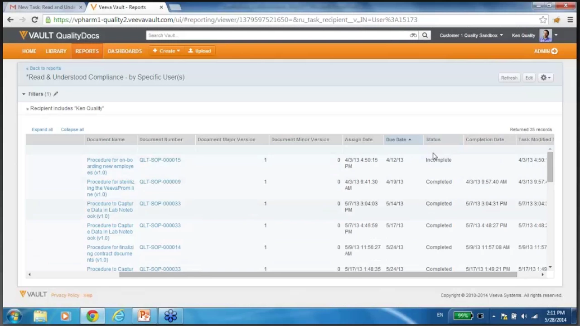Open Privacy Policy footer link
Screen dimensions: 580x326
click(65, 295)
